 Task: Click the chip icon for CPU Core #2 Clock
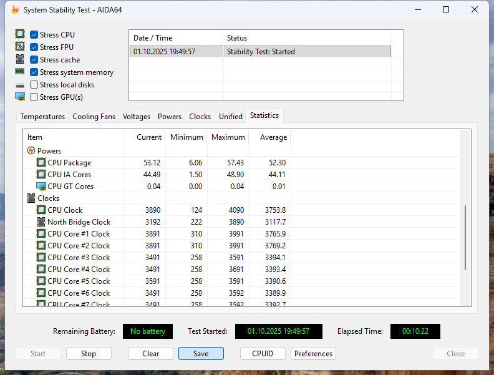click(41, 245)
